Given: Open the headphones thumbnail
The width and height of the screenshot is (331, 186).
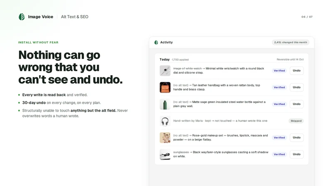Looking at the screenshot, I should (165, 121).
